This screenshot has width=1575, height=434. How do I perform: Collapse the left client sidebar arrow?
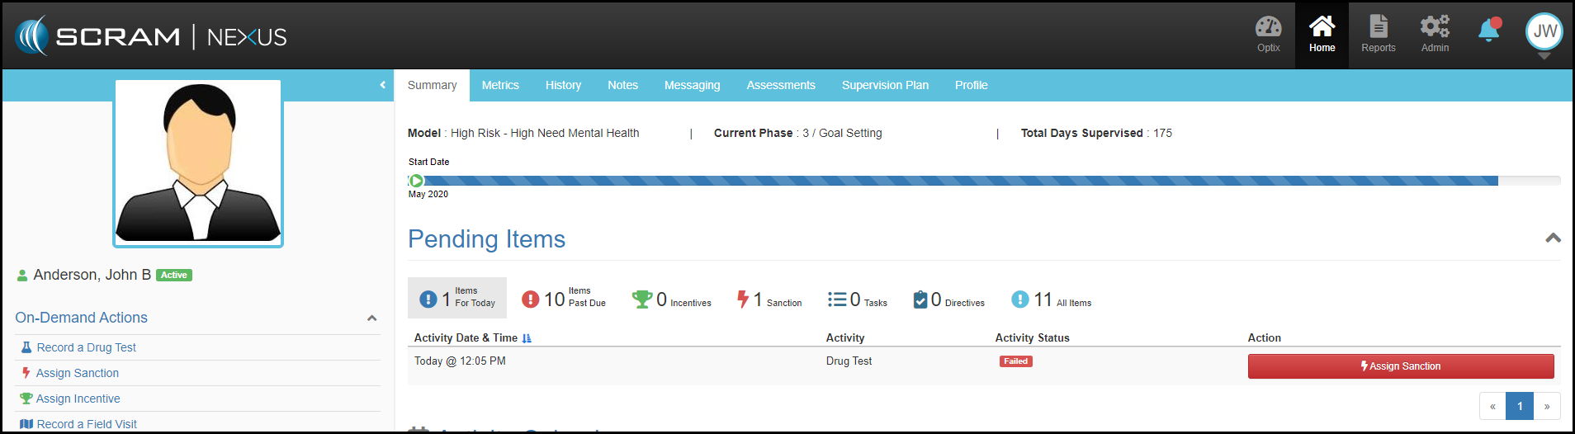click(x=382, y=85)
